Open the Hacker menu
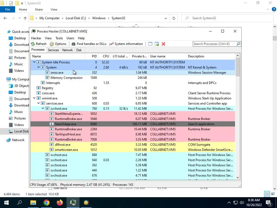Image resolution: width=277 pixels, height=208 pixels. pyautogui.click(x=36, y=38)
